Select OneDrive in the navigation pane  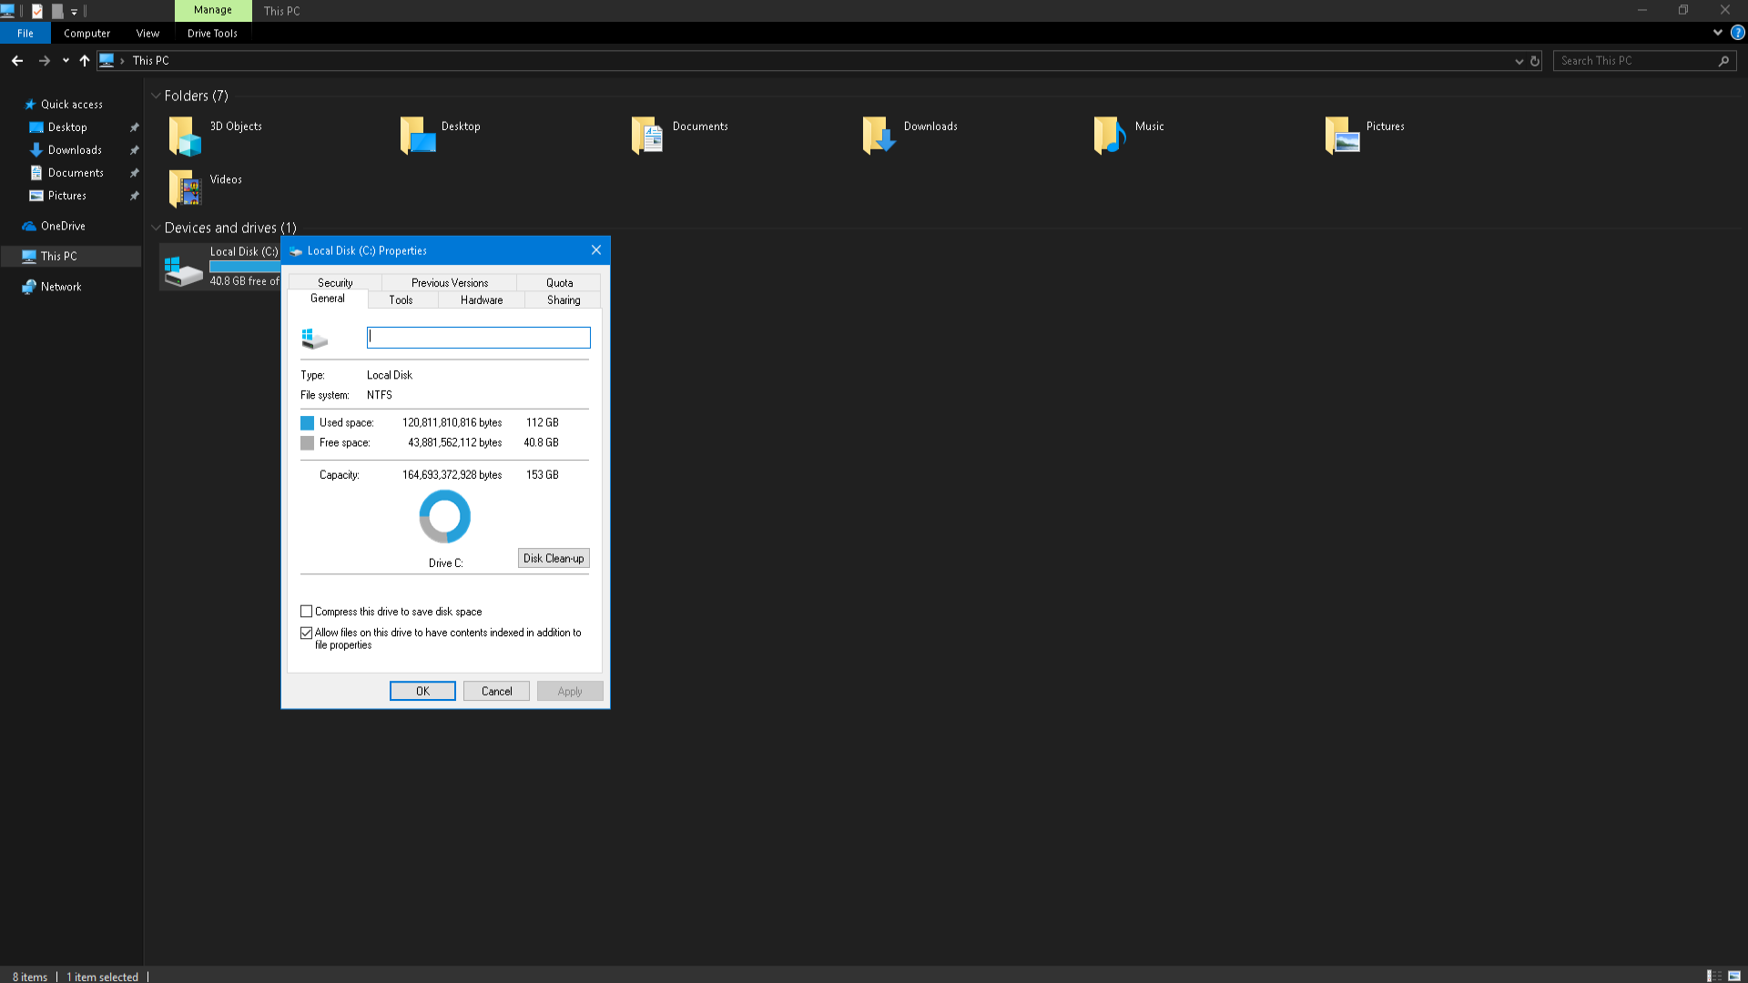(63, 226)
